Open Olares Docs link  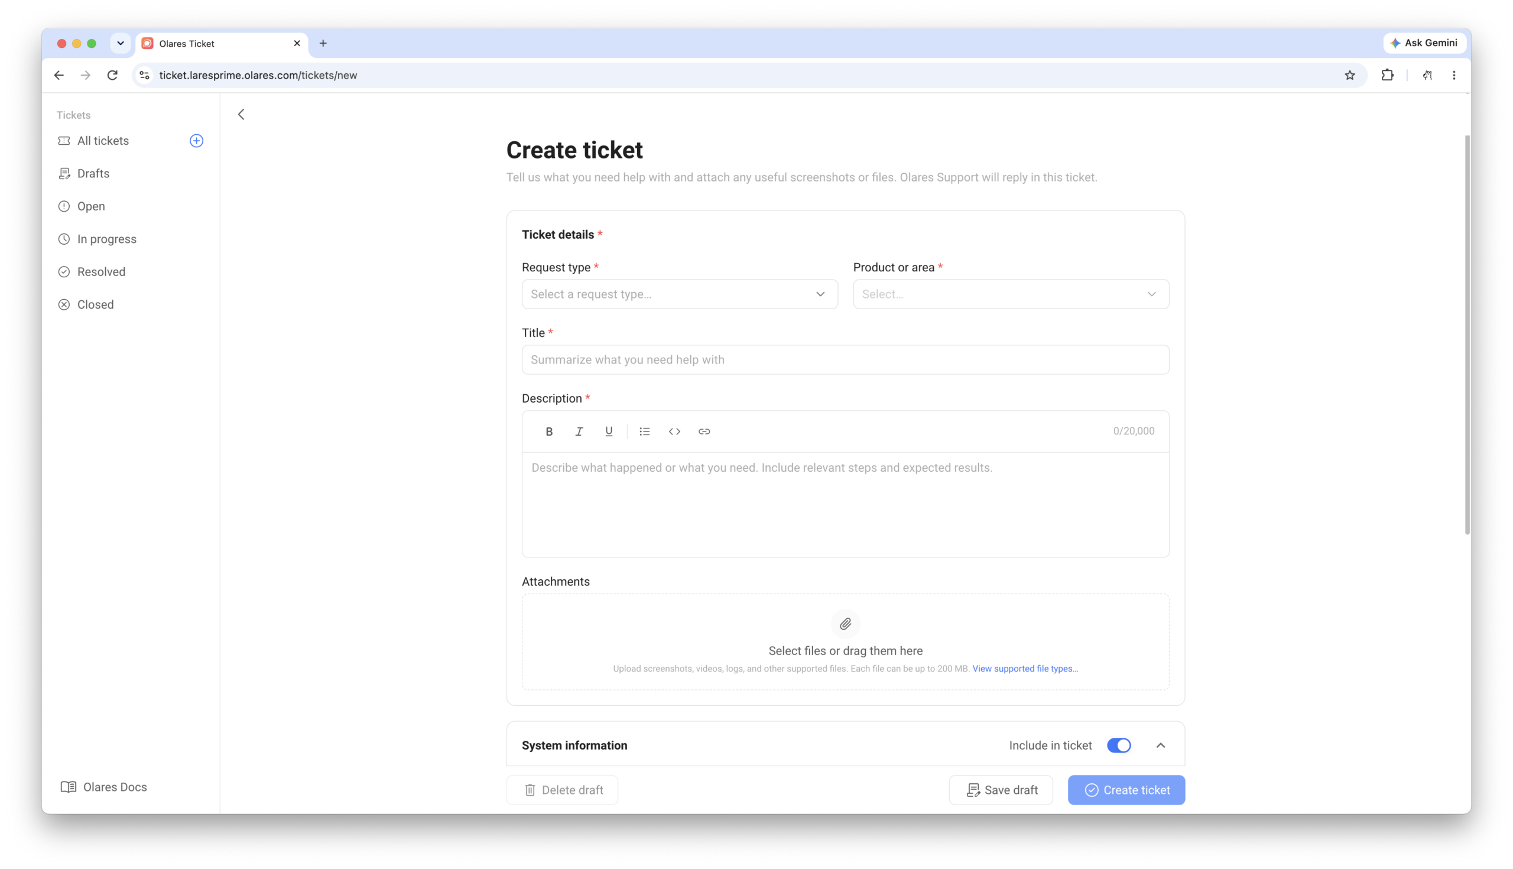point(104,787)
